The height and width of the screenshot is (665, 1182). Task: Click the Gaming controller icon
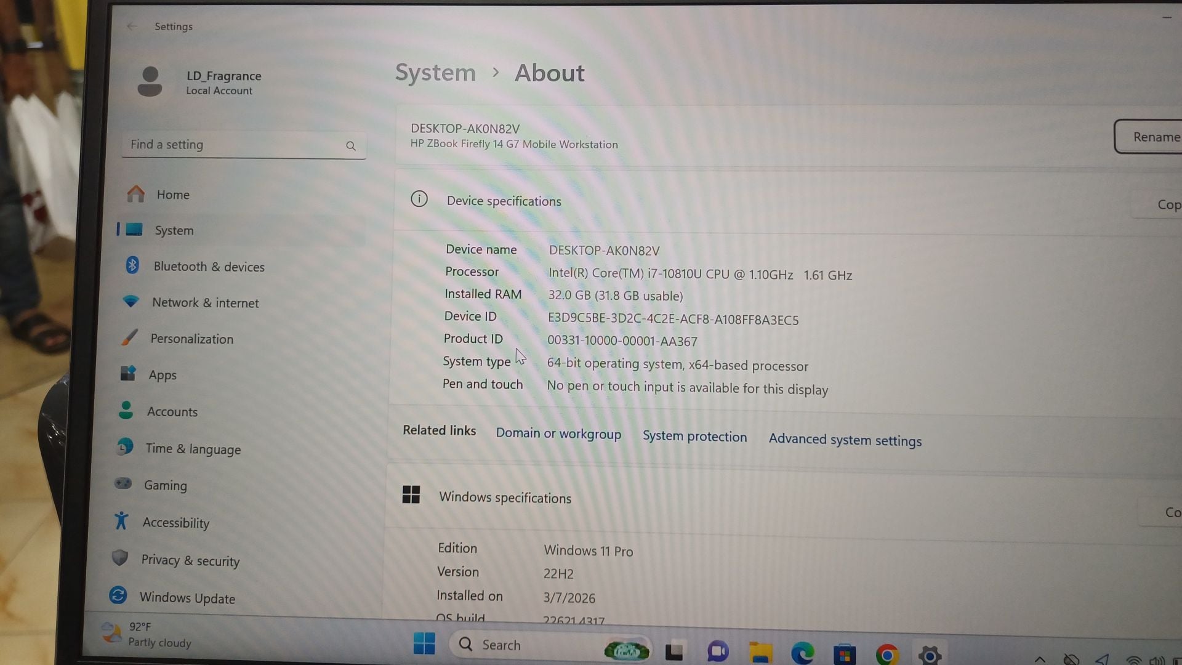click(x=123, y=483)
